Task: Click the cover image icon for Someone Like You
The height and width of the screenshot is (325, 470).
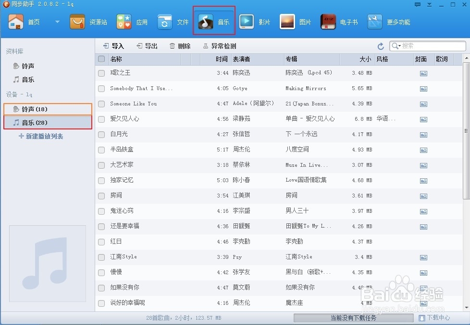Action: [x=423, y=104]
